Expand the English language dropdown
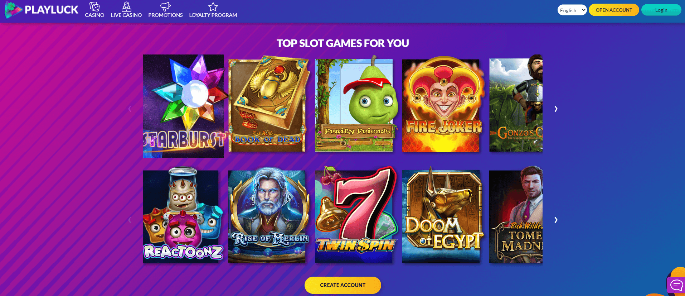Image resolution: width=685 pixels, height=296 pixels. pos(572,10)
